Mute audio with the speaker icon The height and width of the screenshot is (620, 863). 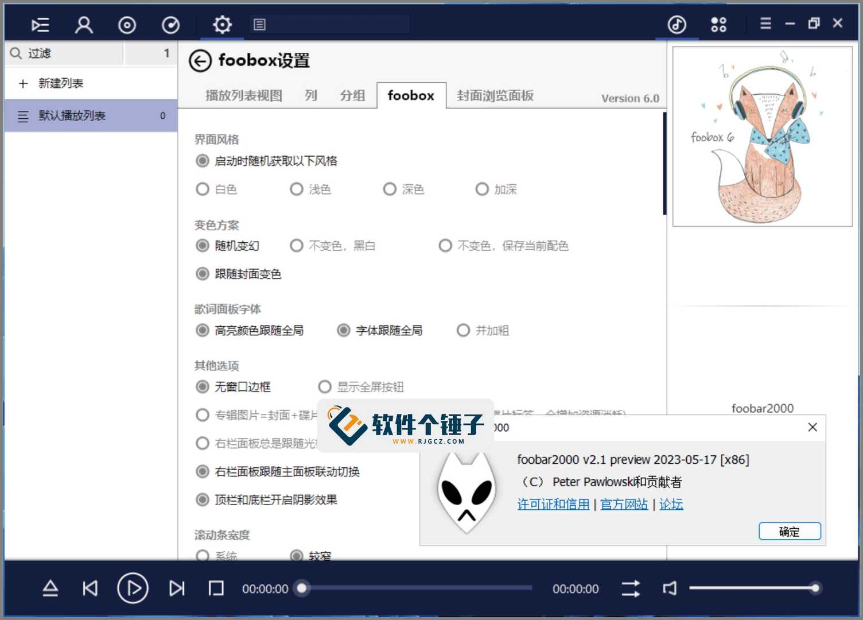tap(670, 588)
